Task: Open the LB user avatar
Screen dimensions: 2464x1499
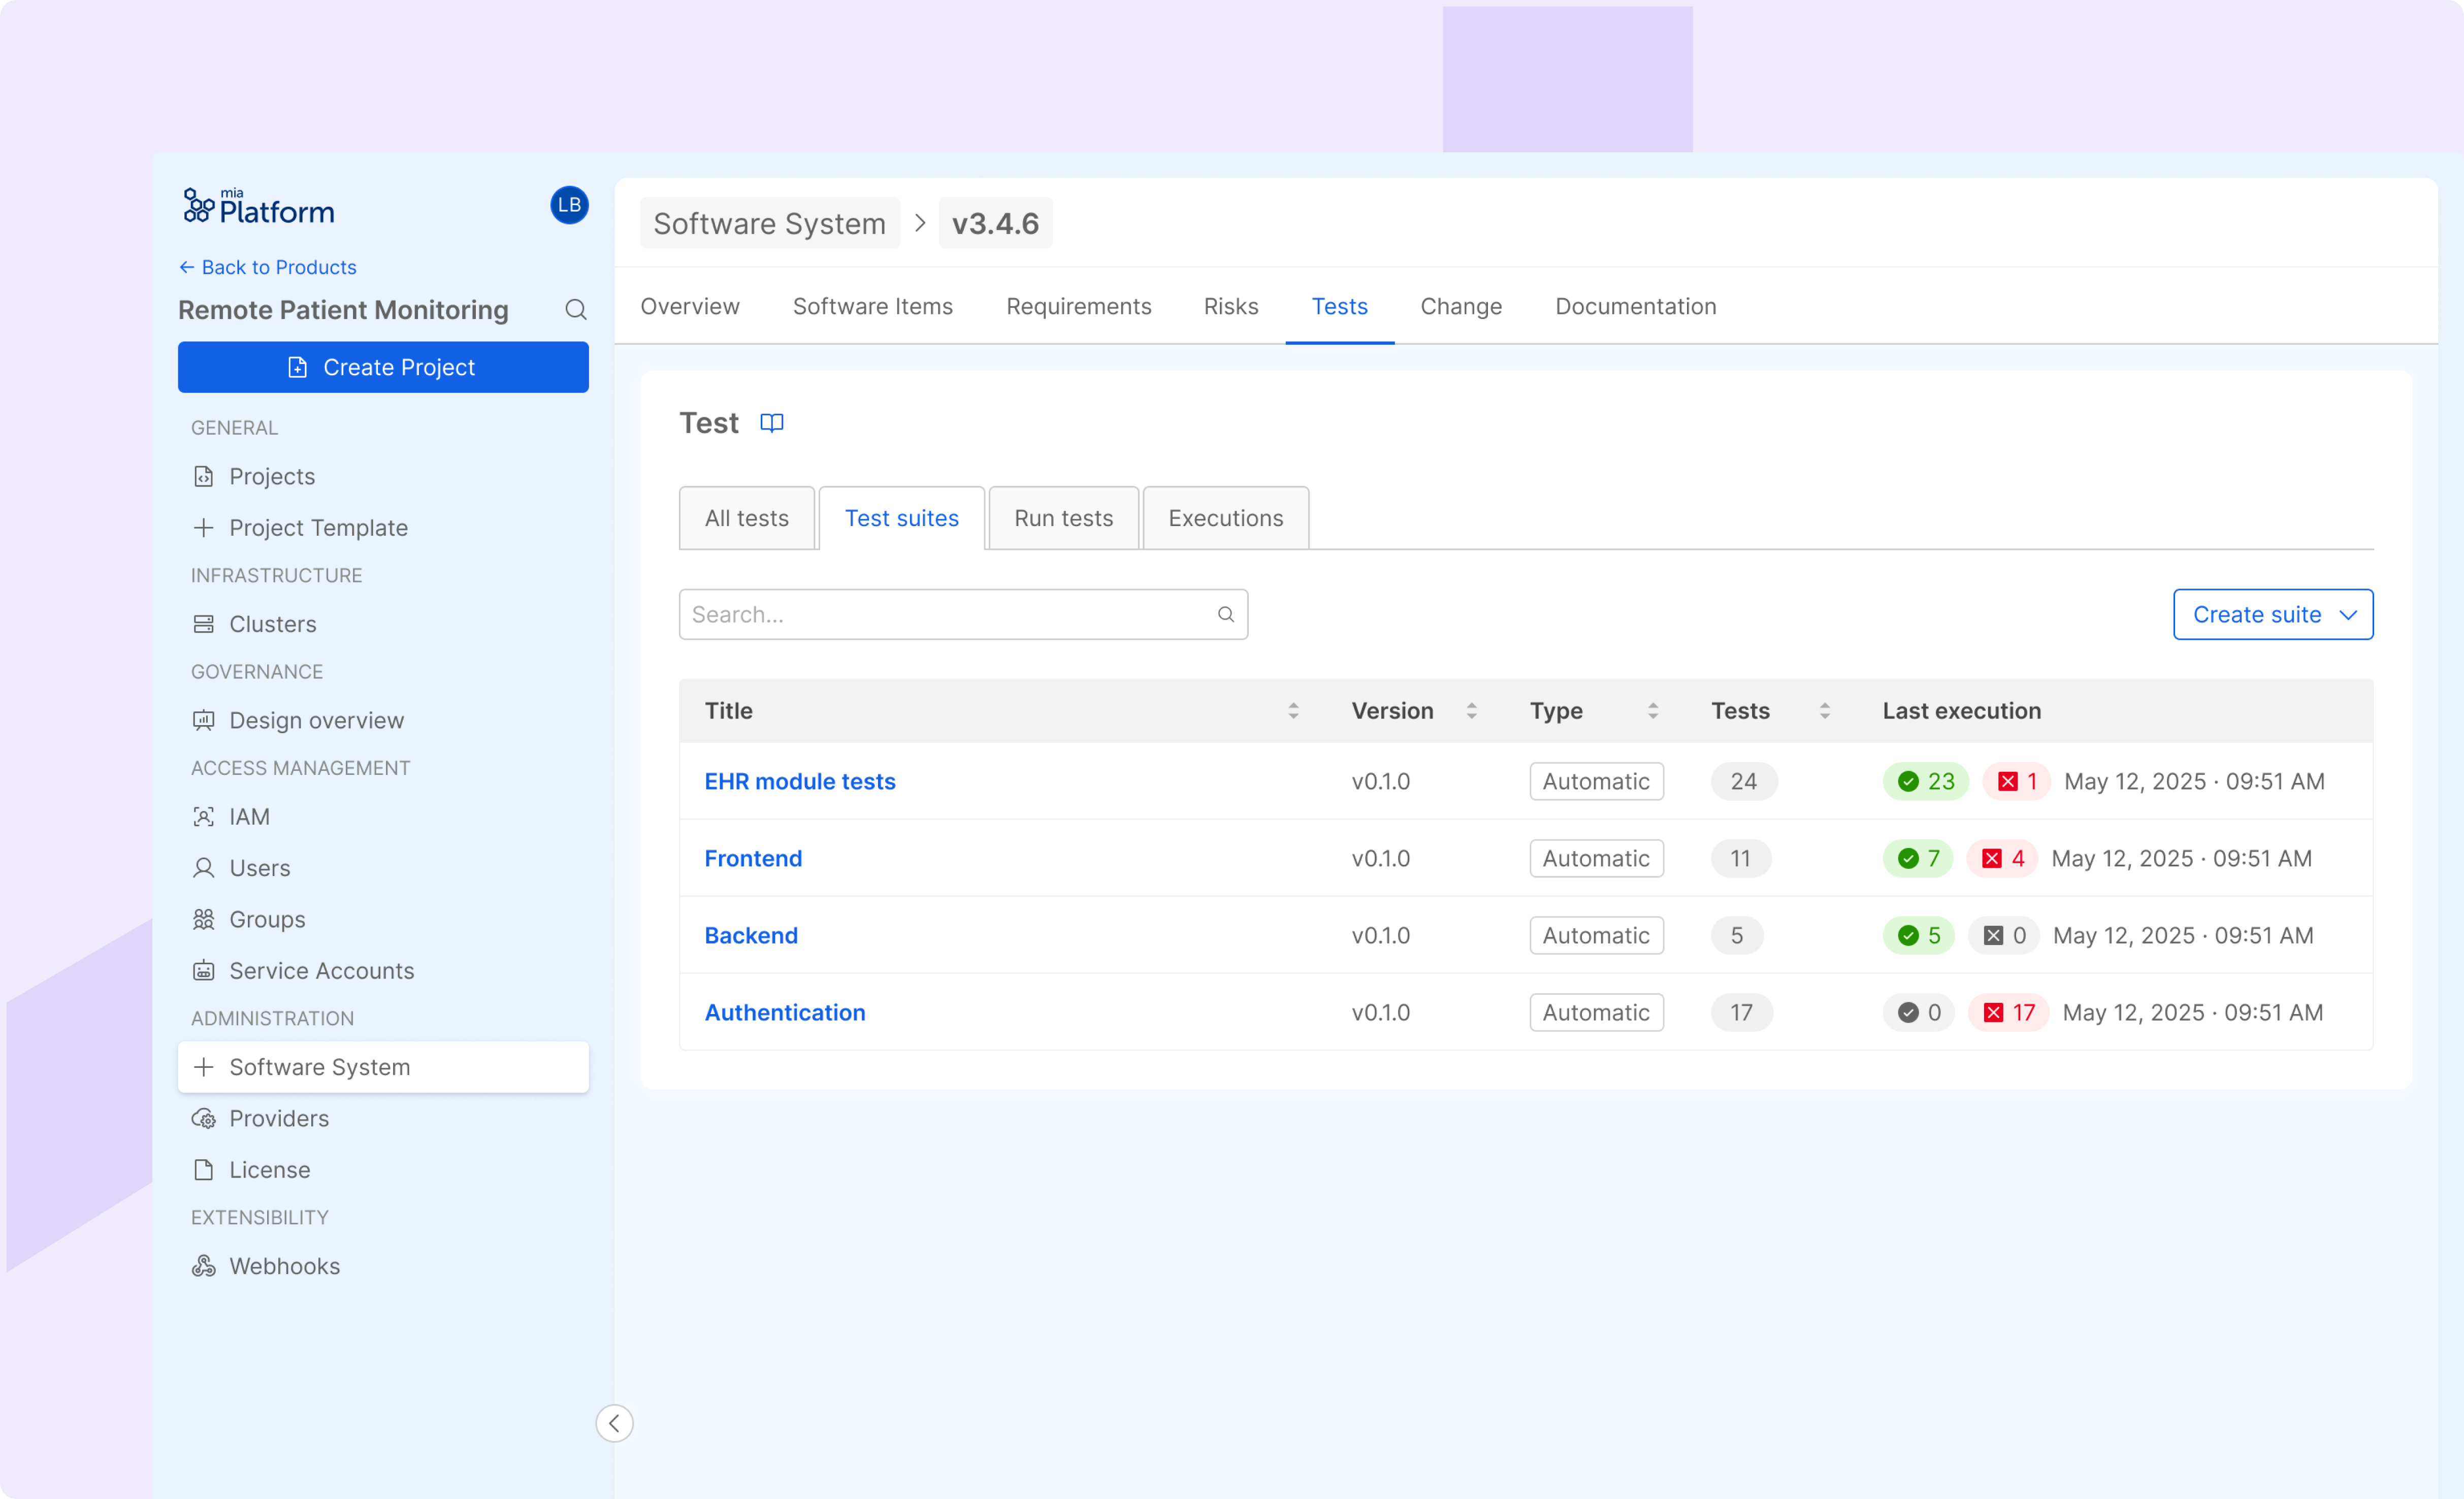Action: click(569, 205)
